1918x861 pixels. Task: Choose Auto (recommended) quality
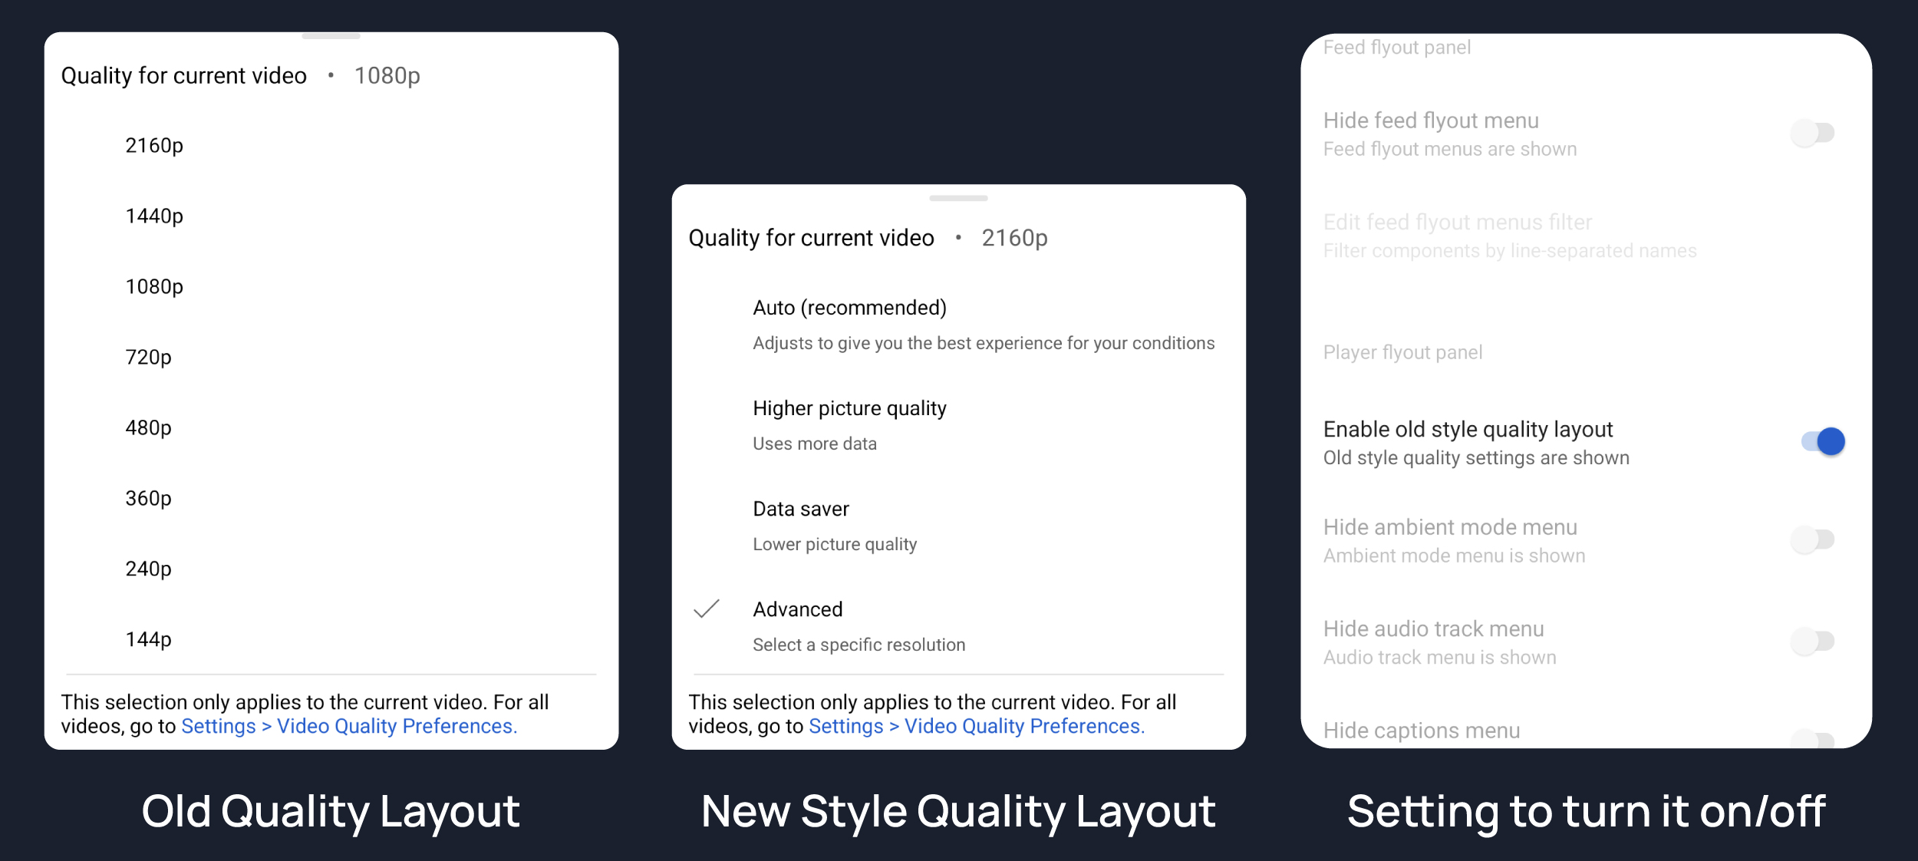point(849,308)
